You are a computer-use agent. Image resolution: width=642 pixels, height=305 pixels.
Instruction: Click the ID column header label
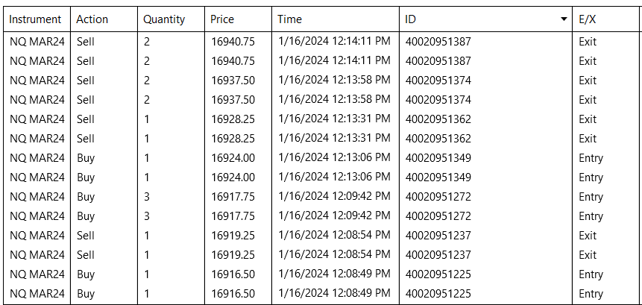(x=411, y=19)
